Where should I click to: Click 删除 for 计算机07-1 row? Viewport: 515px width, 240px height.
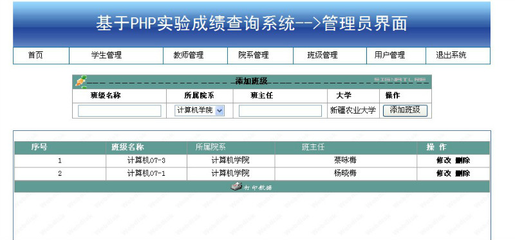point(463,173)
